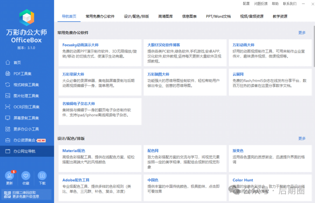Click the OCR识别工具集 scan icon
Viewport: 315px width, 203px height.
(x=8, y=107)
